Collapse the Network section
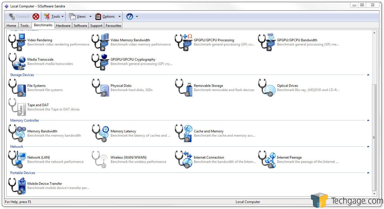This screenshot has width=384, height=209. point(368,147)
